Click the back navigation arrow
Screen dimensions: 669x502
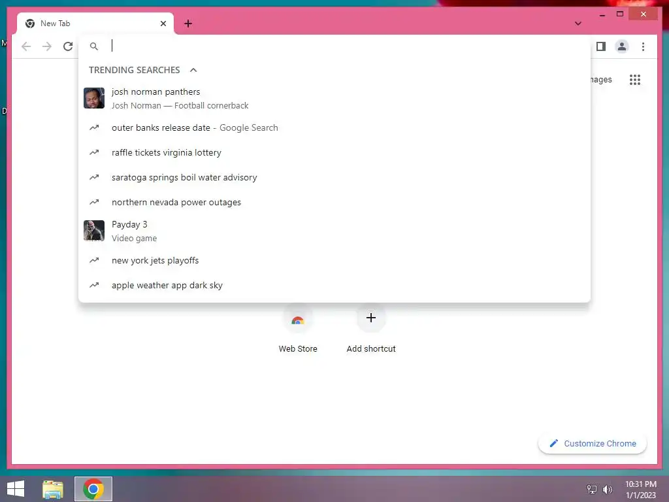pyautogui.click(x=26, y=46)
